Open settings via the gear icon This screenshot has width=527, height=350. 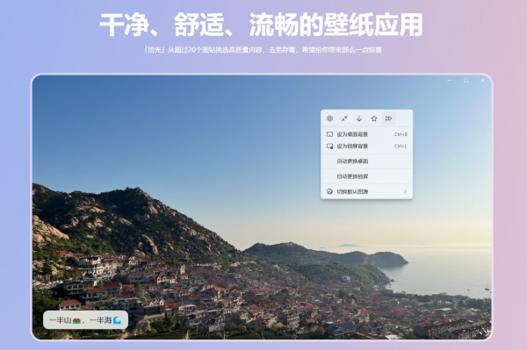(x=329, y=118)
